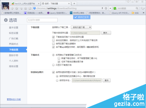This screenshot has height=108, width=146.
Task: Select 下载设置 in the sidebar
Action: pos(14,50)
